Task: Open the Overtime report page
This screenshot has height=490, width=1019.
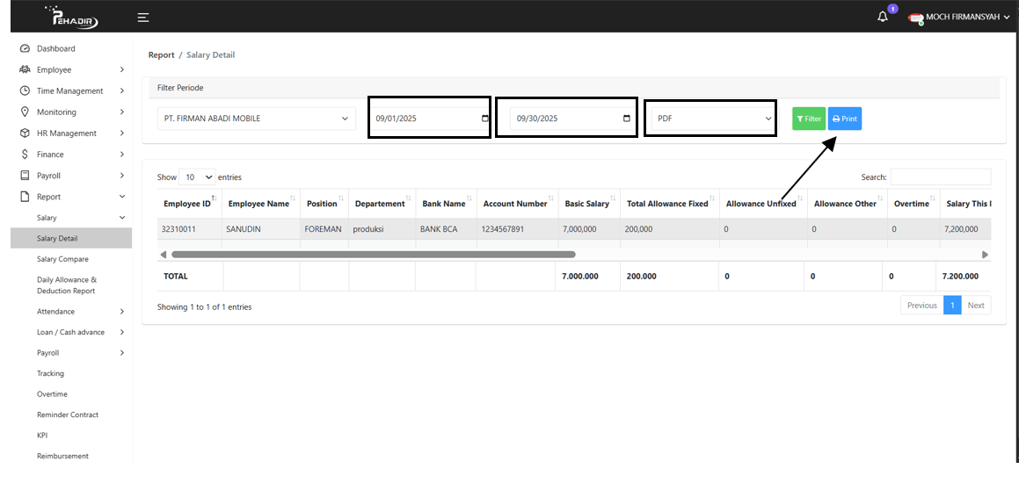Action: coord(52,394)
